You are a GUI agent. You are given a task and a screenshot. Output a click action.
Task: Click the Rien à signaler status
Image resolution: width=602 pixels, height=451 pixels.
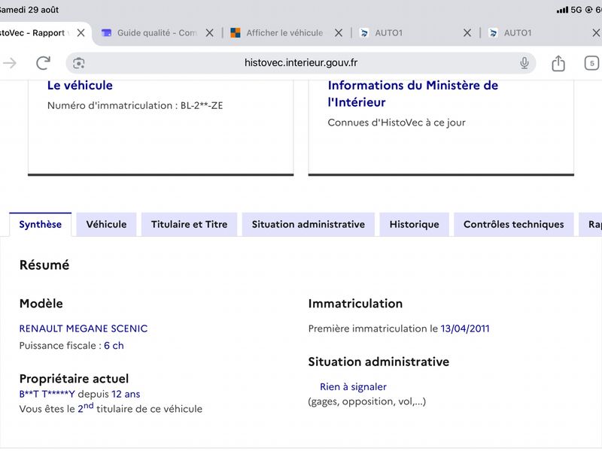point(353,386)
